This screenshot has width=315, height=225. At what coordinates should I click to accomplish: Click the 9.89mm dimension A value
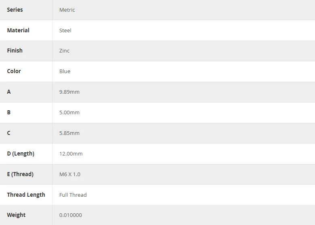[69, 92]
